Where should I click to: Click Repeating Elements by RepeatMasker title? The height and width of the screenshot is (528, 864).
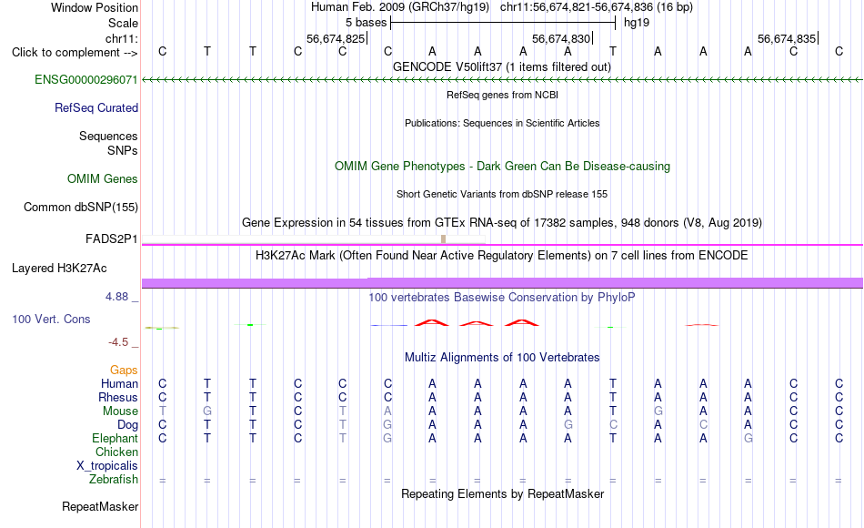502,493
